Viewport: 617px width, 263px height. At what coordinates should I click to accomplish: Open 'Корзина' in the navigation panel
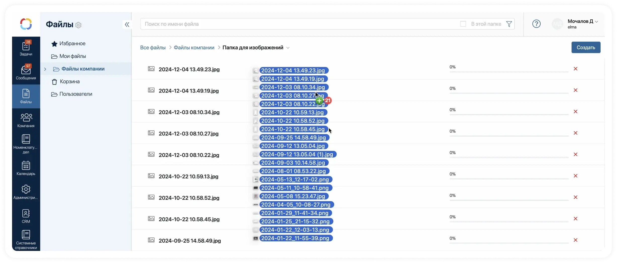coord(70,81)
